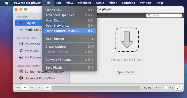Open the Video menu
The width and height of the screenshot is (187, 98).
pyautogui.click(x=113, y=3)
